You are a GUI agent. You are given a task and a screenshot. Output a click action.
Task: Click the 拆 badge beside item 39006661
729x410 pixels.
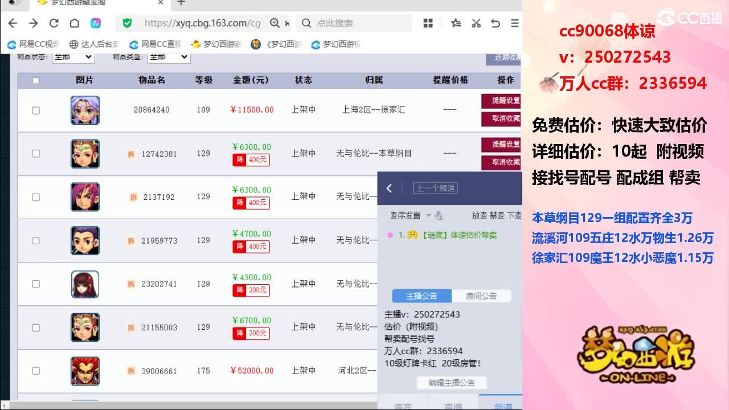pos(132,371)
